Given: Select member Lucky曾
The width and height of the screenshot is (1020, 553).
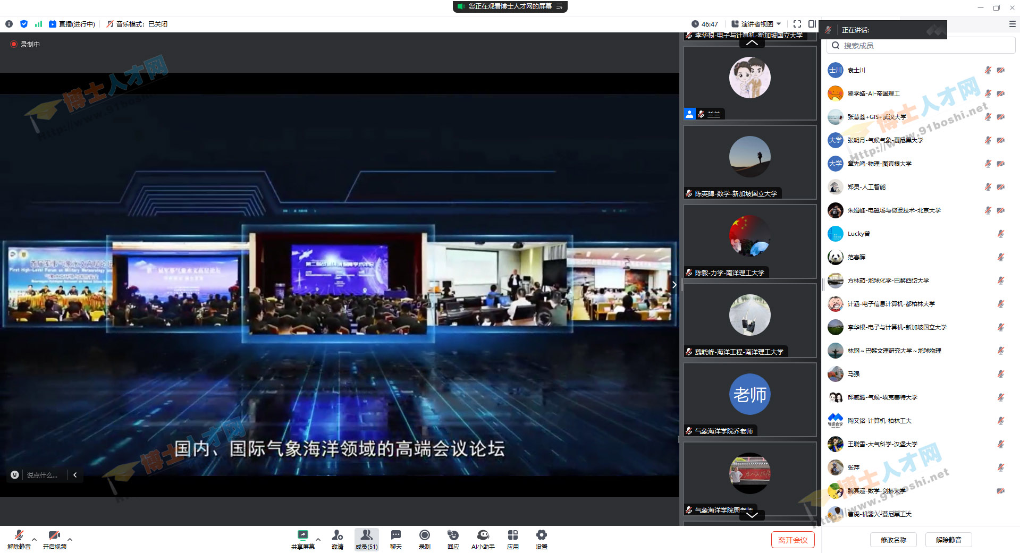Looking at the screenshot, I should [920, 234].
